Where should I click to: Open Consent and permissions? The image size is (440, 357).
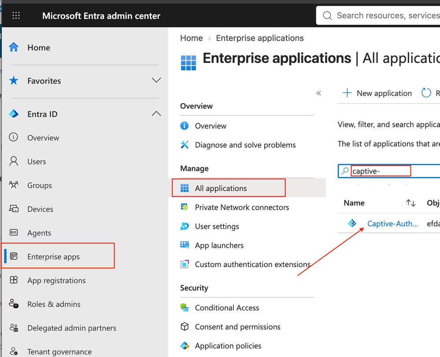click(237, 327)
